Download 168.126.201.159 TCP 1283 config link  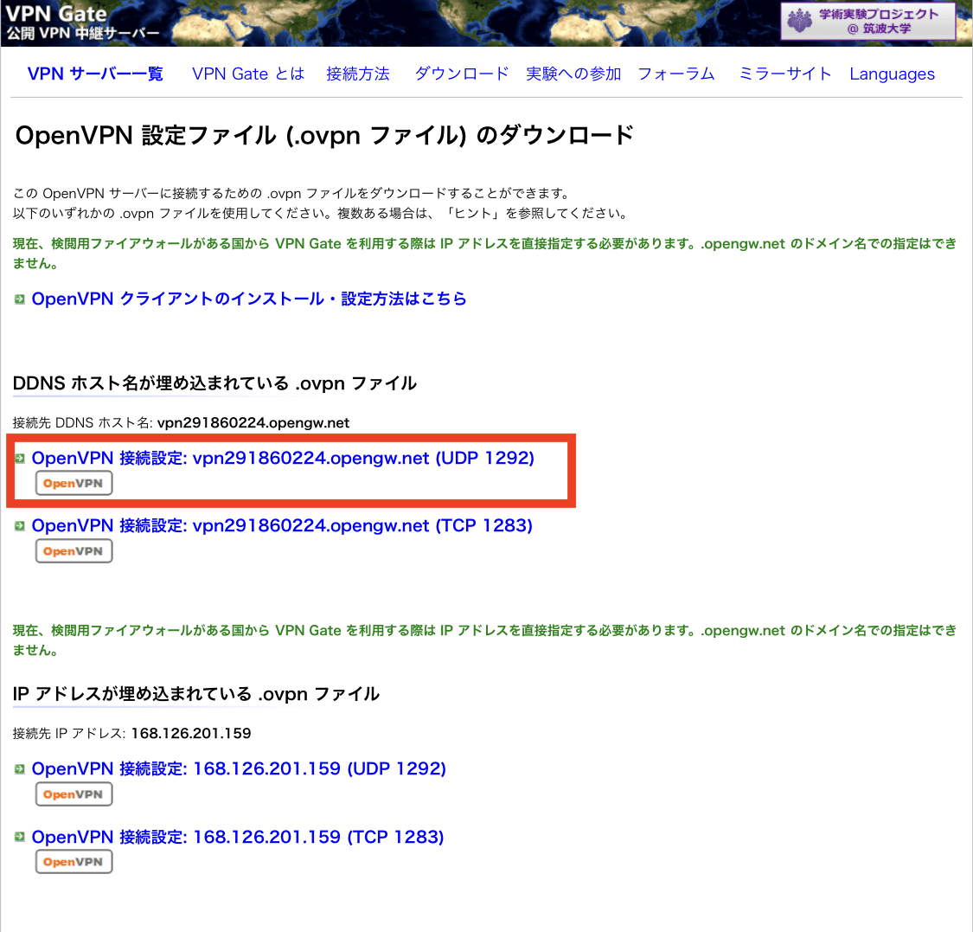(238, 837)
